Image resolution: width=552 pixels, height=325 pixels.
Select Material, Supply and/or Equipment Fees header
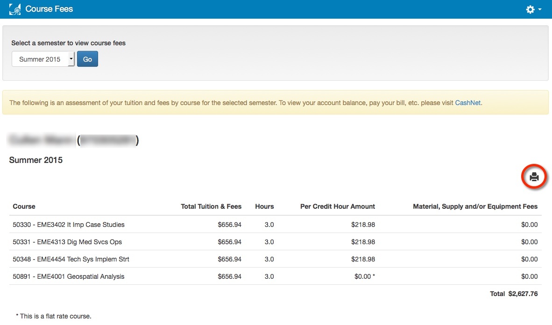[x=475, y=206]
